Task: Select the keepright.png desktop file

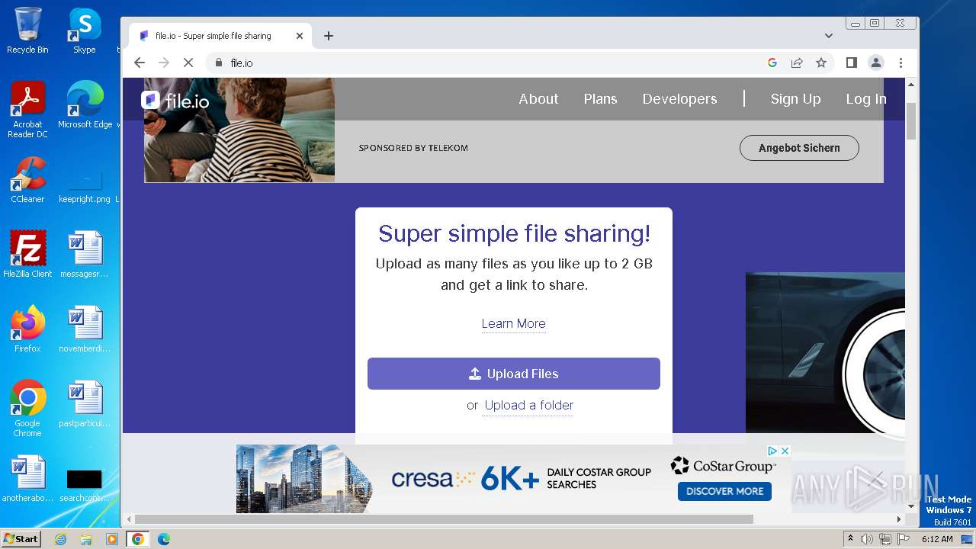Action: (85, 188)
